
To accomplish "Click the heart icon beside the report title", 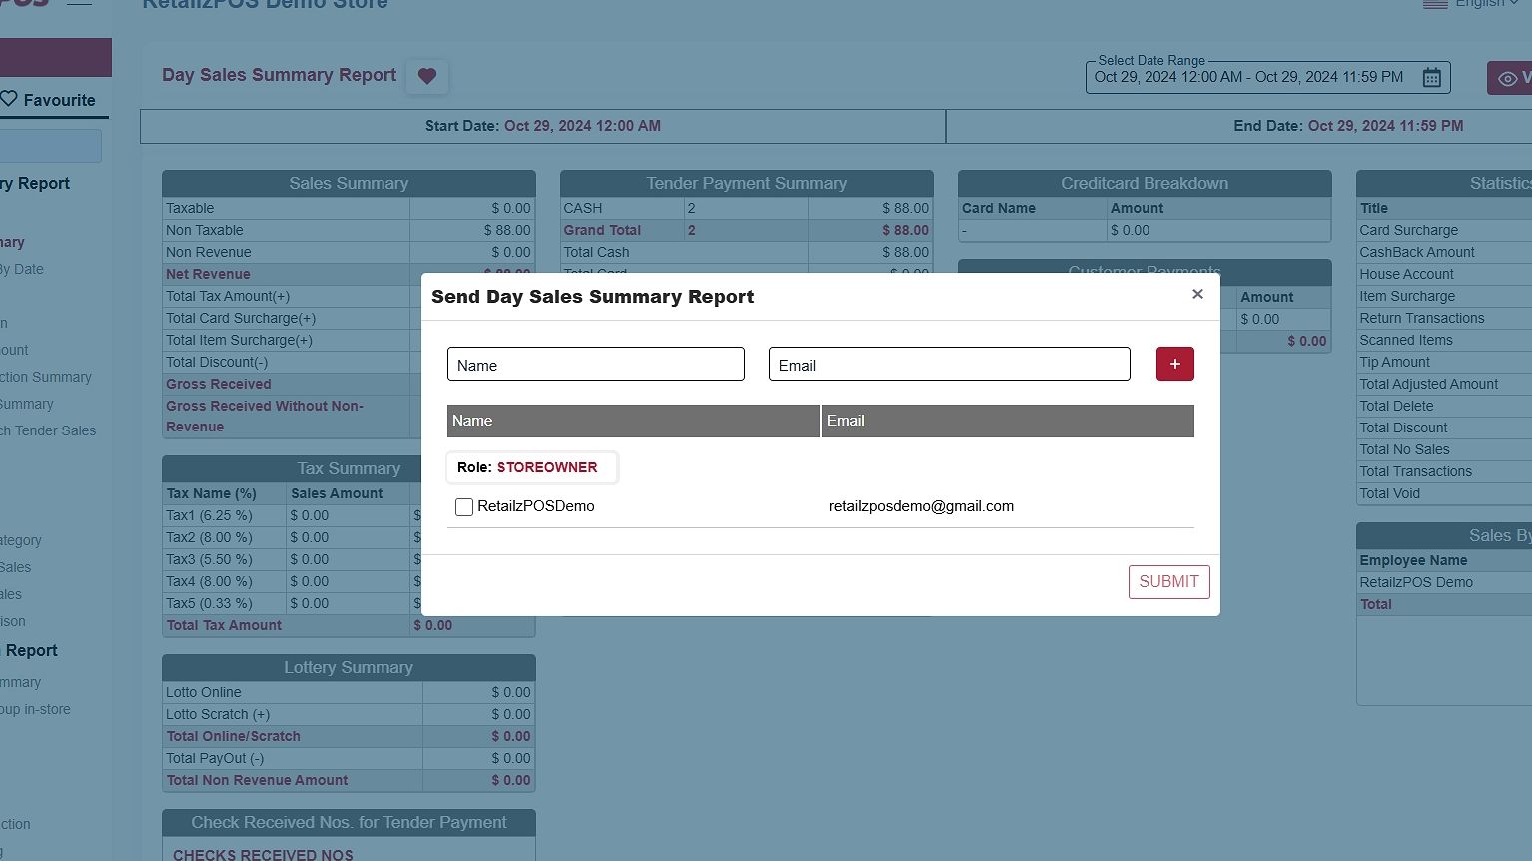I will [x=427, y=76].
